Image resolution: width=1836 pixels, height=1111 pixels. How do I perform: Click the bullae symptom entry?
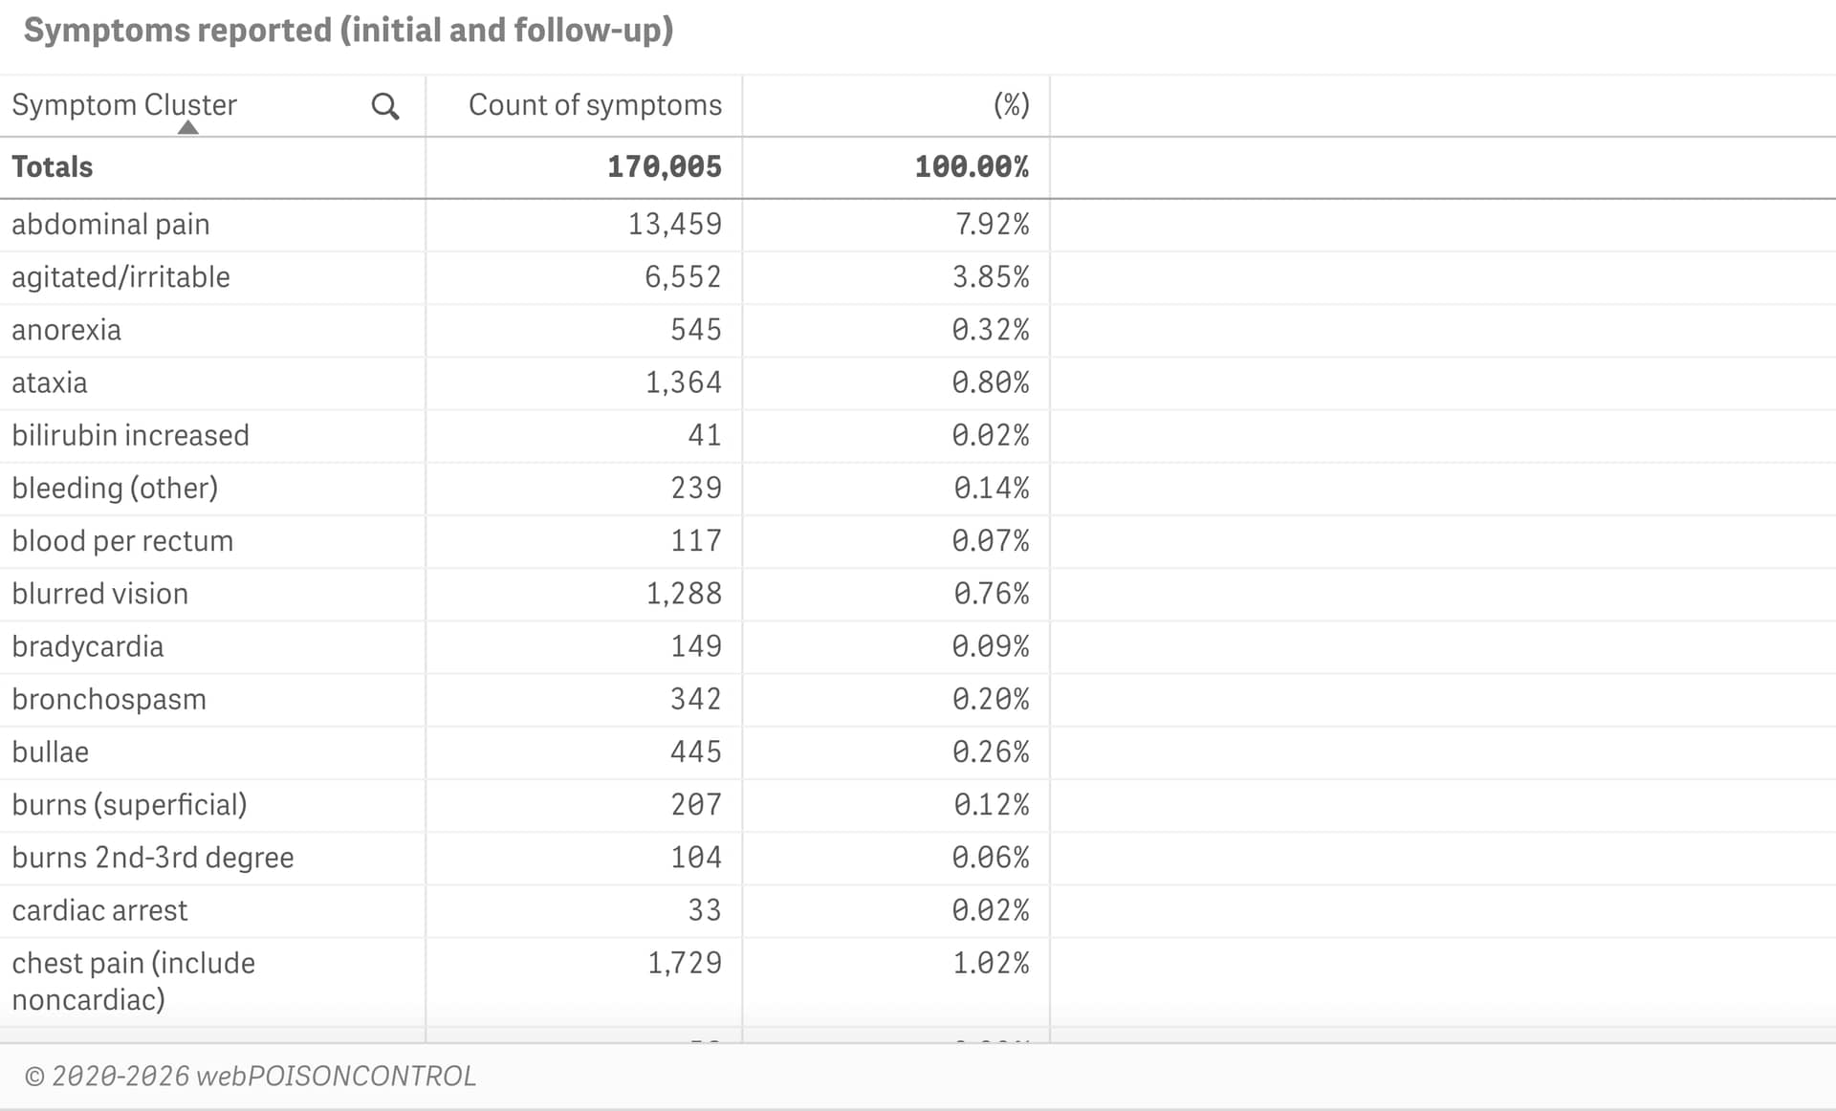click(51, 752)
